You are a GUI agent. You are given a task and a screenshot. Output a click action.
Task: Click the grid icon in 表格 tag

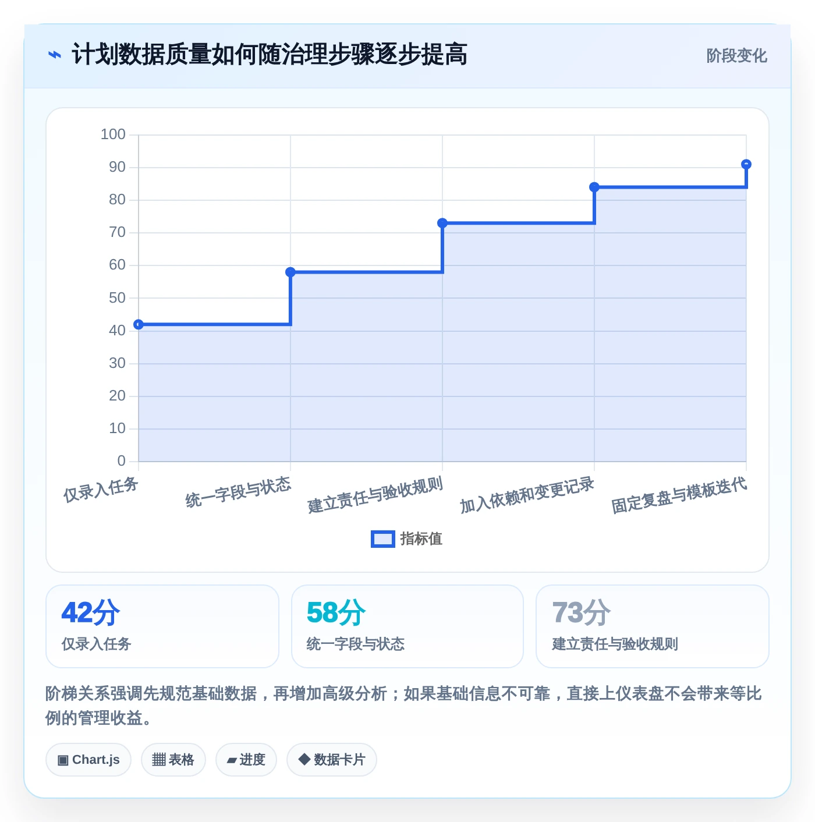(159, 760)
